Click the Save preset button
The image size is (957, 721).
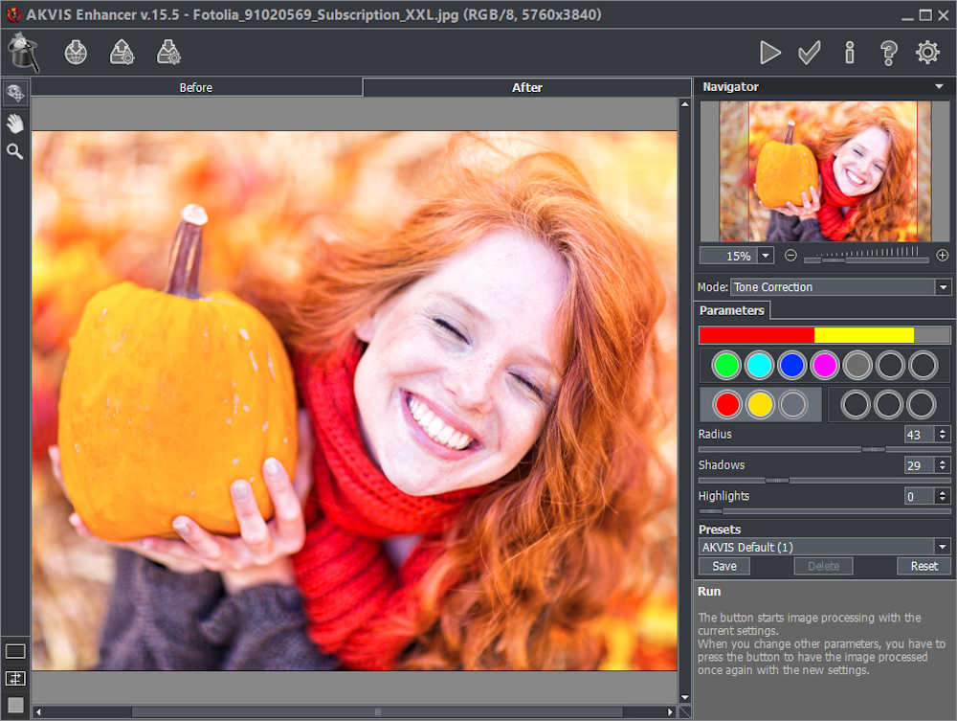[724, 566]
